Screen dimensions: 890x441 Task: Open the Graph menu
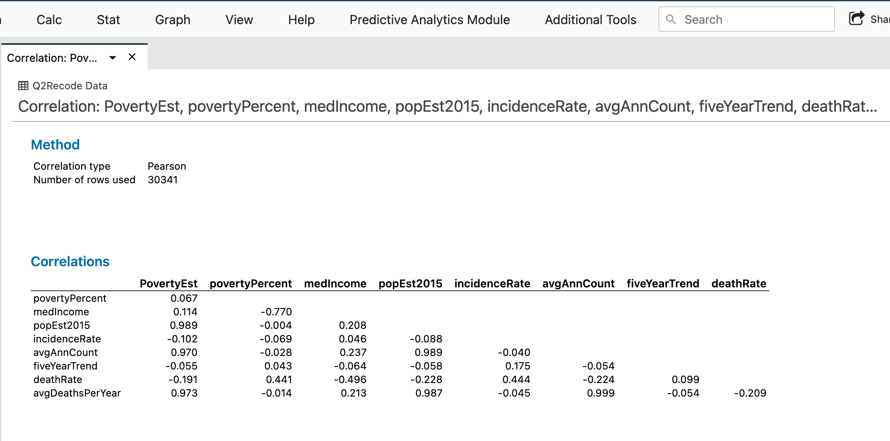(x=172, y=19)
